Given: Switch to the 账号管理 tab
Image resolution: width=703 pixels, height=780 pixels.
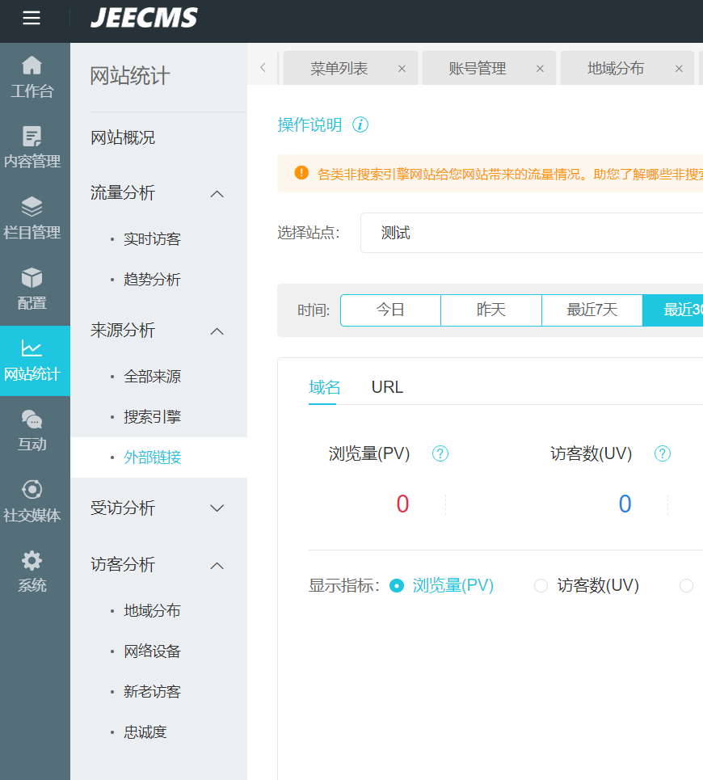Looking at the screenshot, I should (477, 69).
